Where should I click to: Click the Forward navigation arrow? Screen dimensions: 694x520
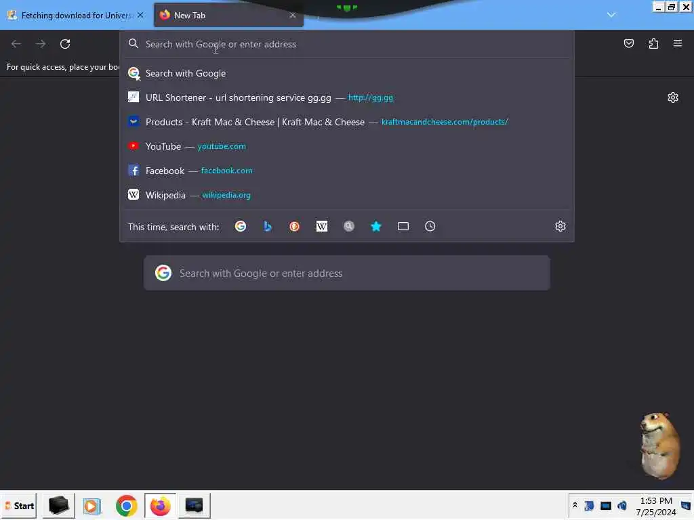click(41, 44)
